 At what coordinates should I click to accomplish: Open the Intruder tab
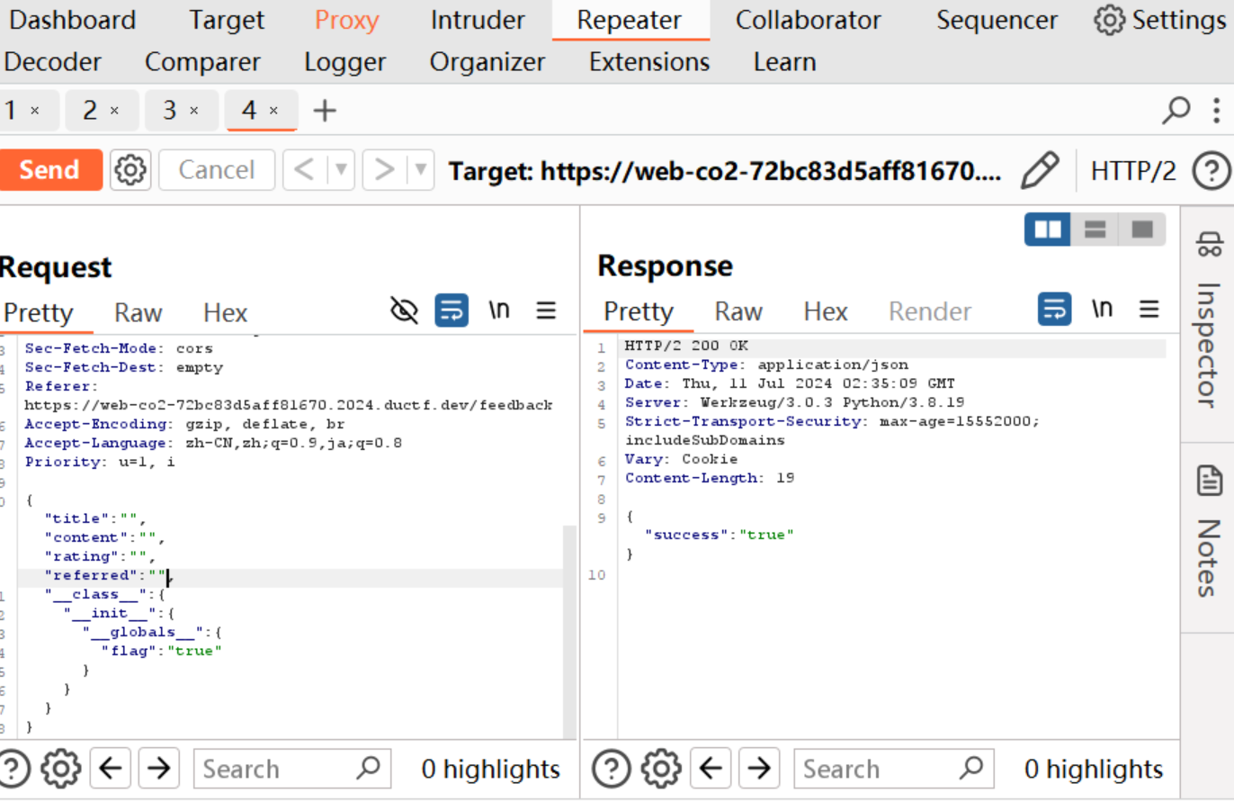click(x=478, y=20)
